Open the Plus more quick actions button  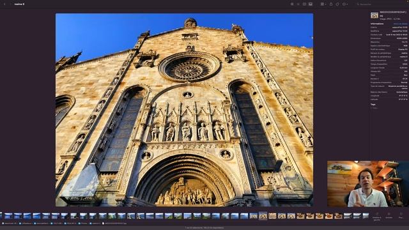click(x=401, y=215)
